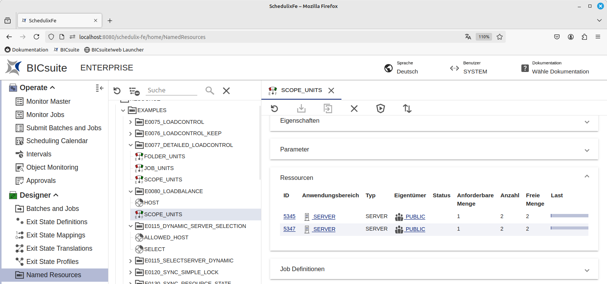This screenshot has width=607, height=284.
Task: Collapse the Designer menu group
Action: [x=56, y=195]
